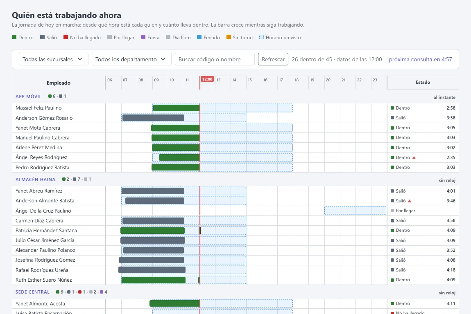Click Rafael Rodríguez Ureña's gray shift bar
The width and height of the screenshot is (471, 314).
[x=152, y=270]
